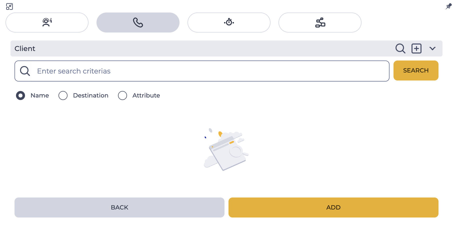Screen dimensions: 458x251
Task: Click the Client header search icon
Action: click(400, 48)
